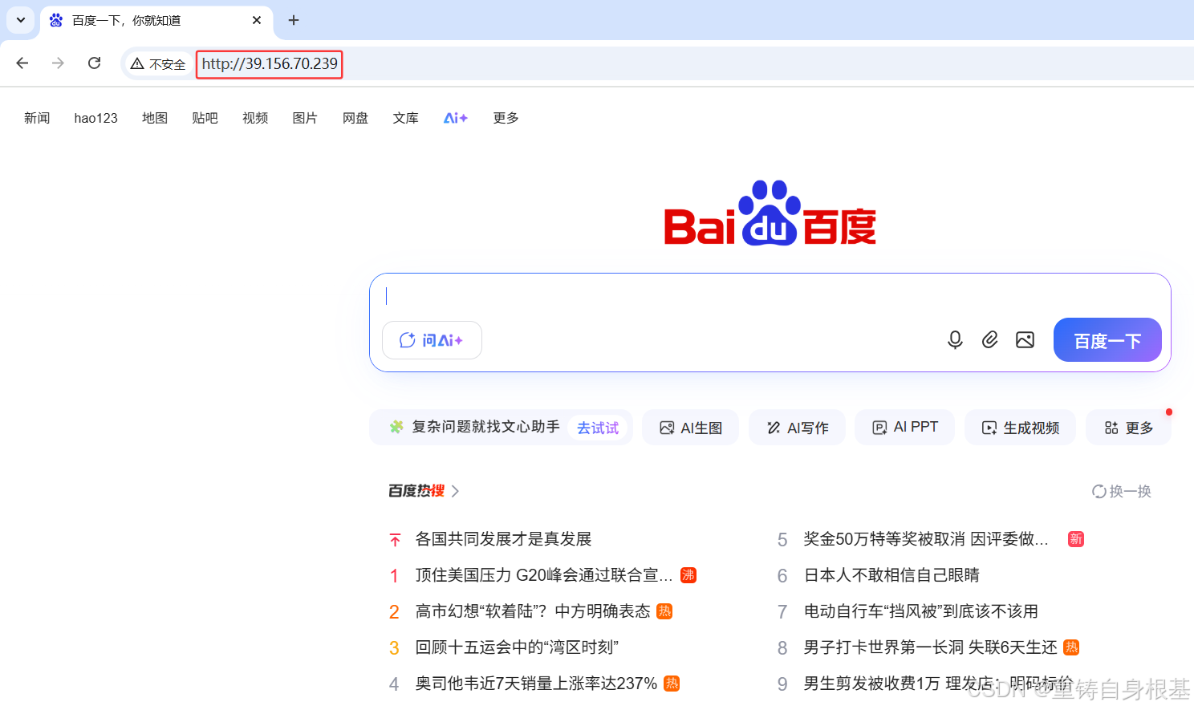Reload the current page
1194x710 pixels.
[94, 63]
